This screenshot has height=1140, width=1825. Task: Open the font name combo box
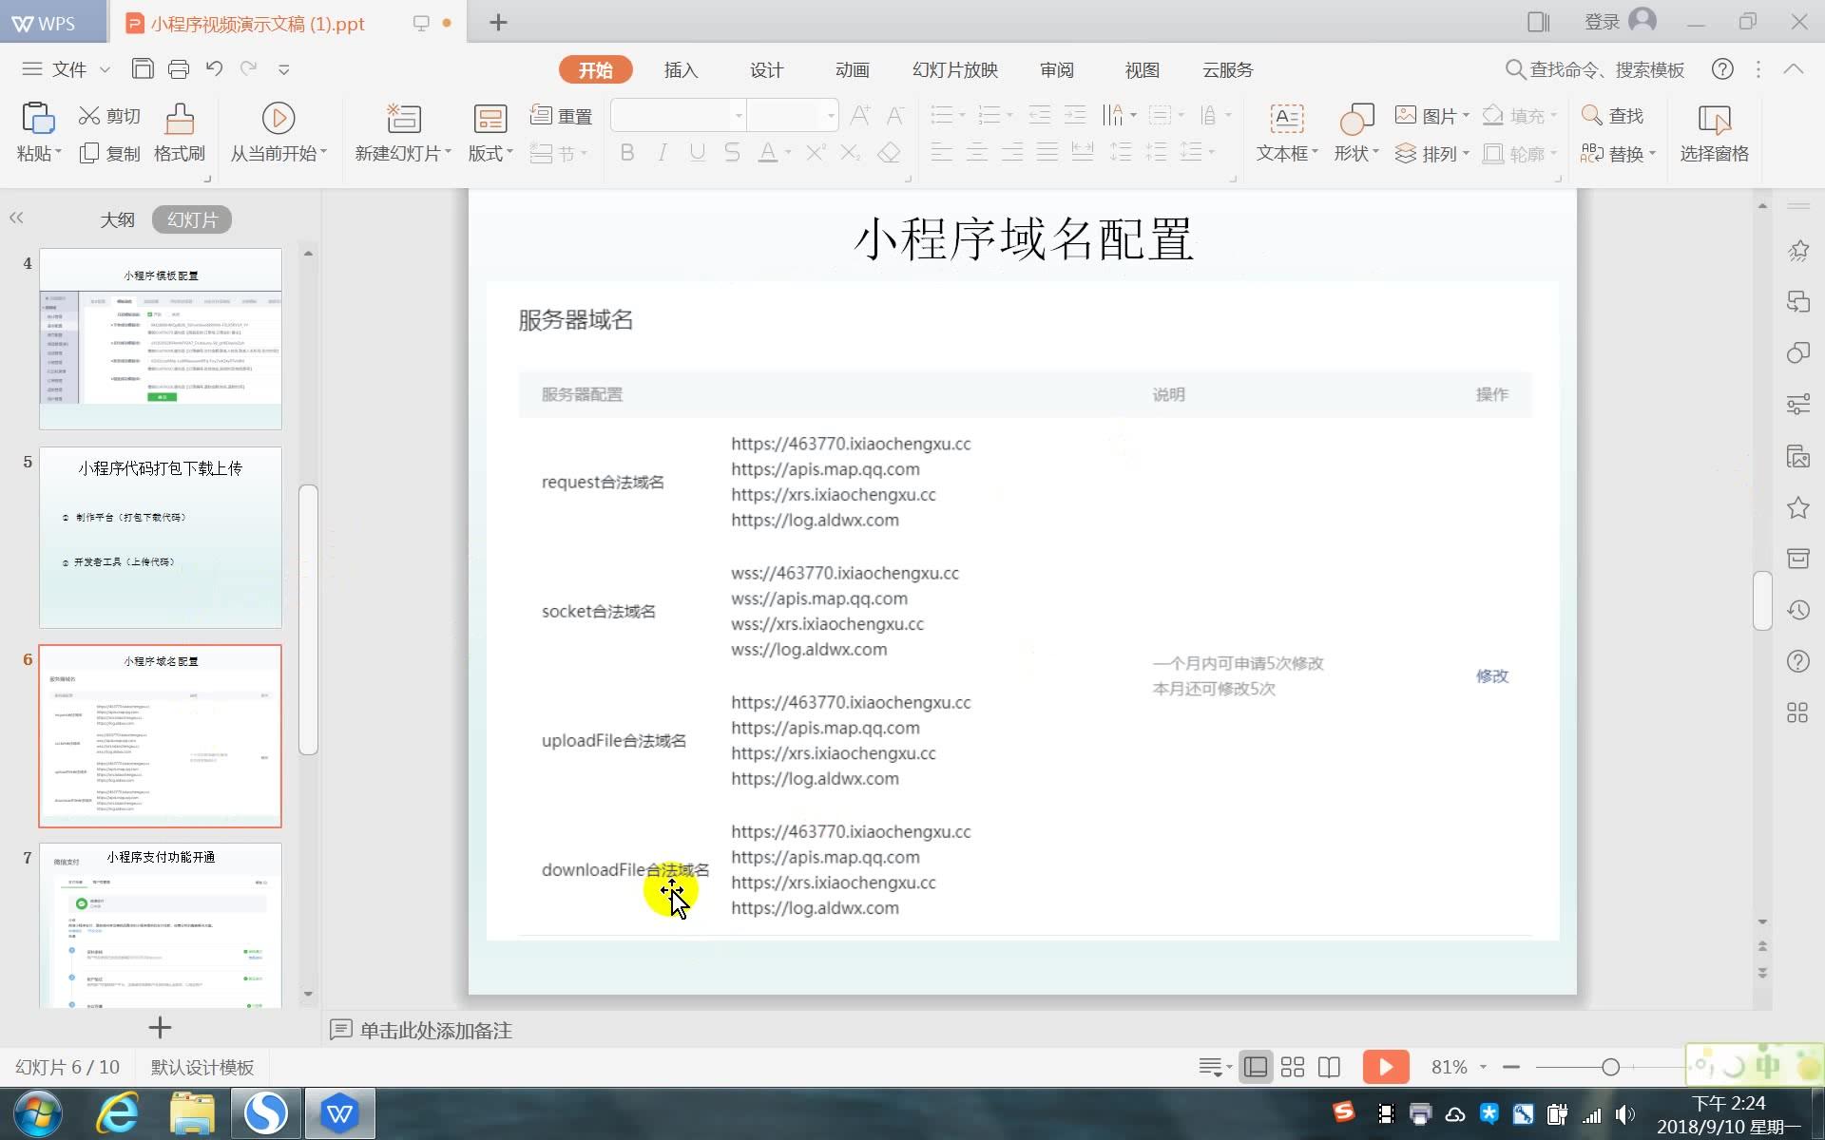coord(675,115)
